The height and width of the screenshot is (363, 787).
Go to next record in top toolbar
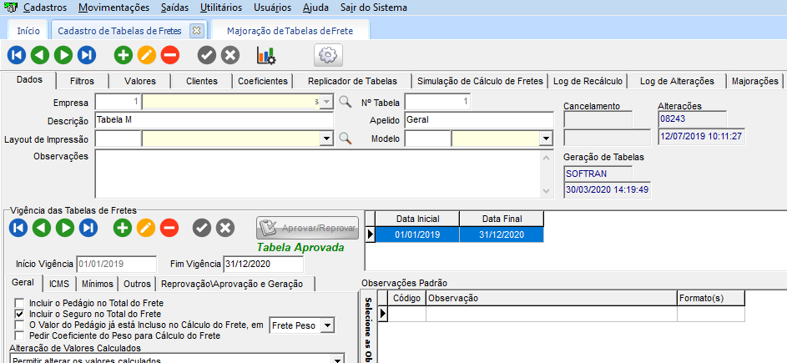(63, 55)
